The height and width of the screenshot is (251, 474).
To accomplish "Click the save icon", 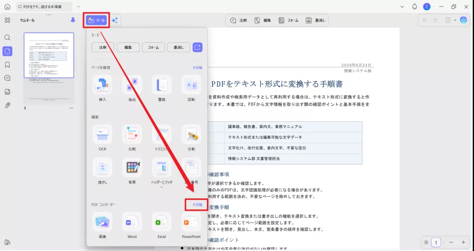I will click(448, 20).
